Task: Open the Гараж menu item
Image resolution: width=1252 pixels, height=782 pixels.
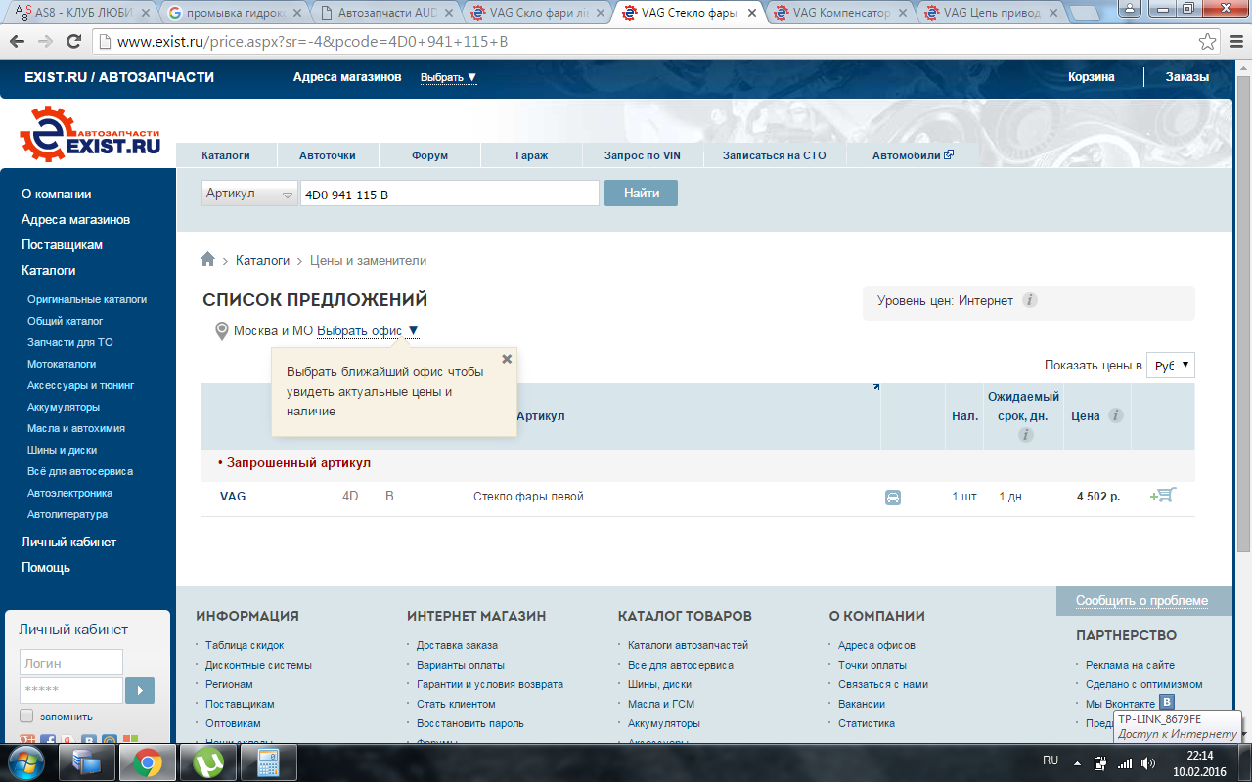Action: pyautogui.click(x=531, y=155)
